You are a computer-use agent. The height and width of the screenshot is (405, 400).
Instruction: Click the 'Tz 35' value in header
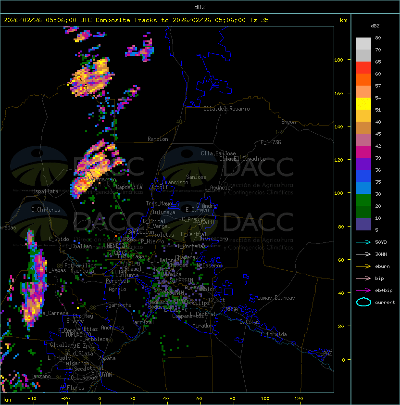259,20
